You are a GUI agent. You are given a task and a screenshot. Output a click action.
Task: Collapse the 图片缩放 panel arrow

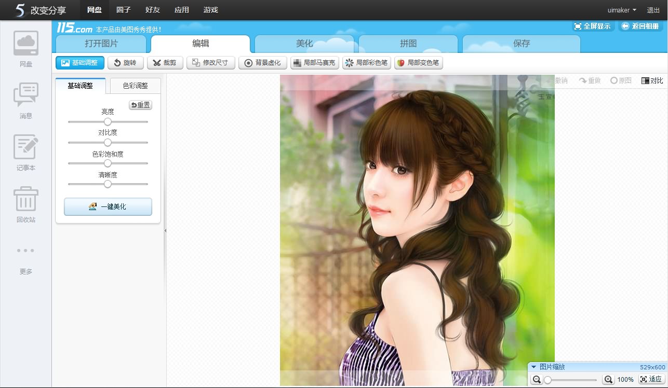tap(533, 367)
